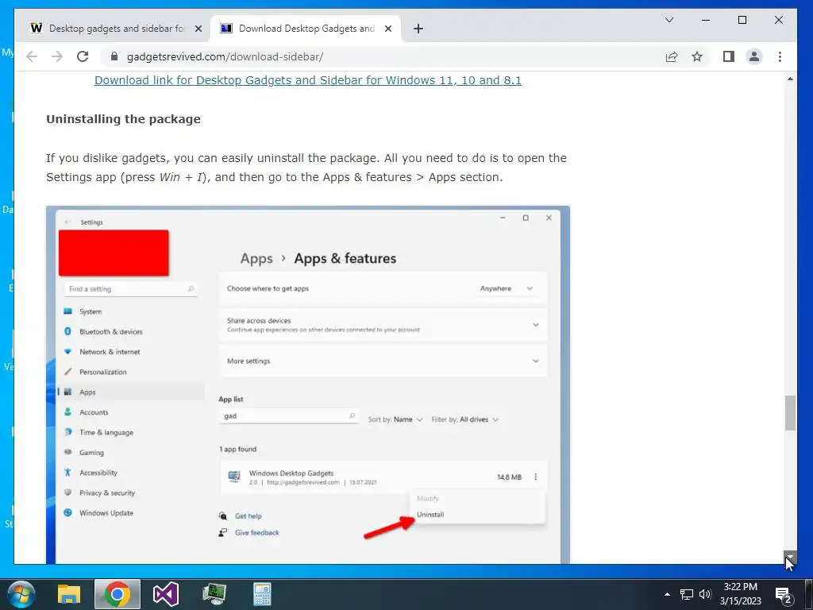
Task: Click the Chrome taskbar icon
Action: (x=118, y=594)
